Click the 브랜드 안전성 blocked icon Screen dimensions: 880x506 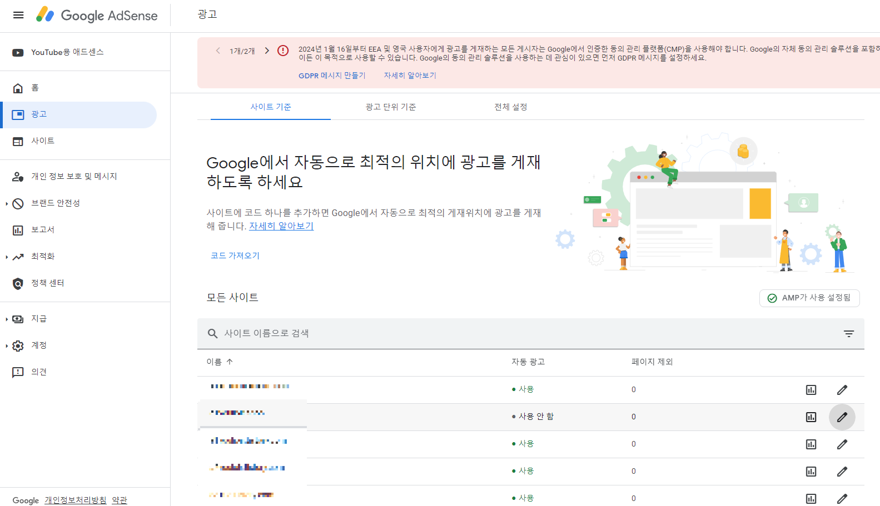[18, 203]
